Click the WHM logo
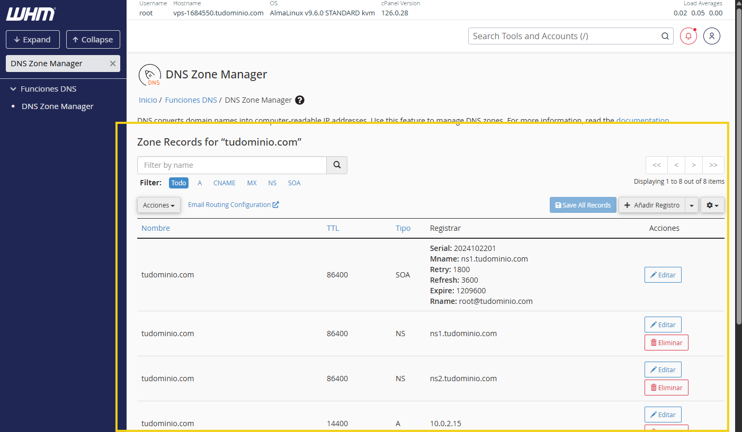 (30, 15)
